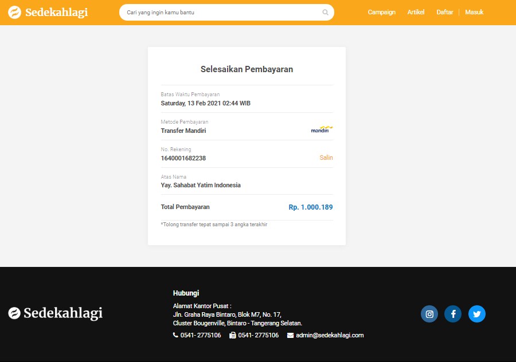Copy account number with Salin
Screen dimensions: 516x362
click(x=326, y=158)
